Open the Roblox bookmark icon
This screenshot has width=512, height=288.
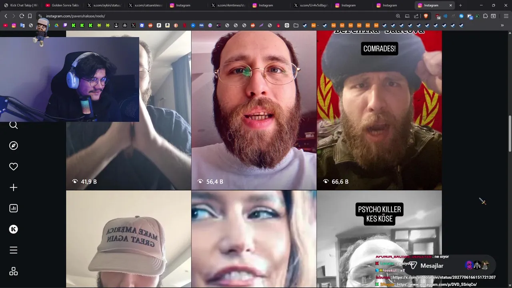click(x=142, y=25)
